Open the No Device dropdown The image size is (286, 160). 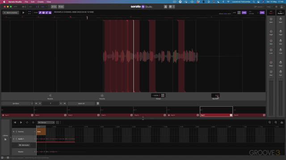[46, 123]
